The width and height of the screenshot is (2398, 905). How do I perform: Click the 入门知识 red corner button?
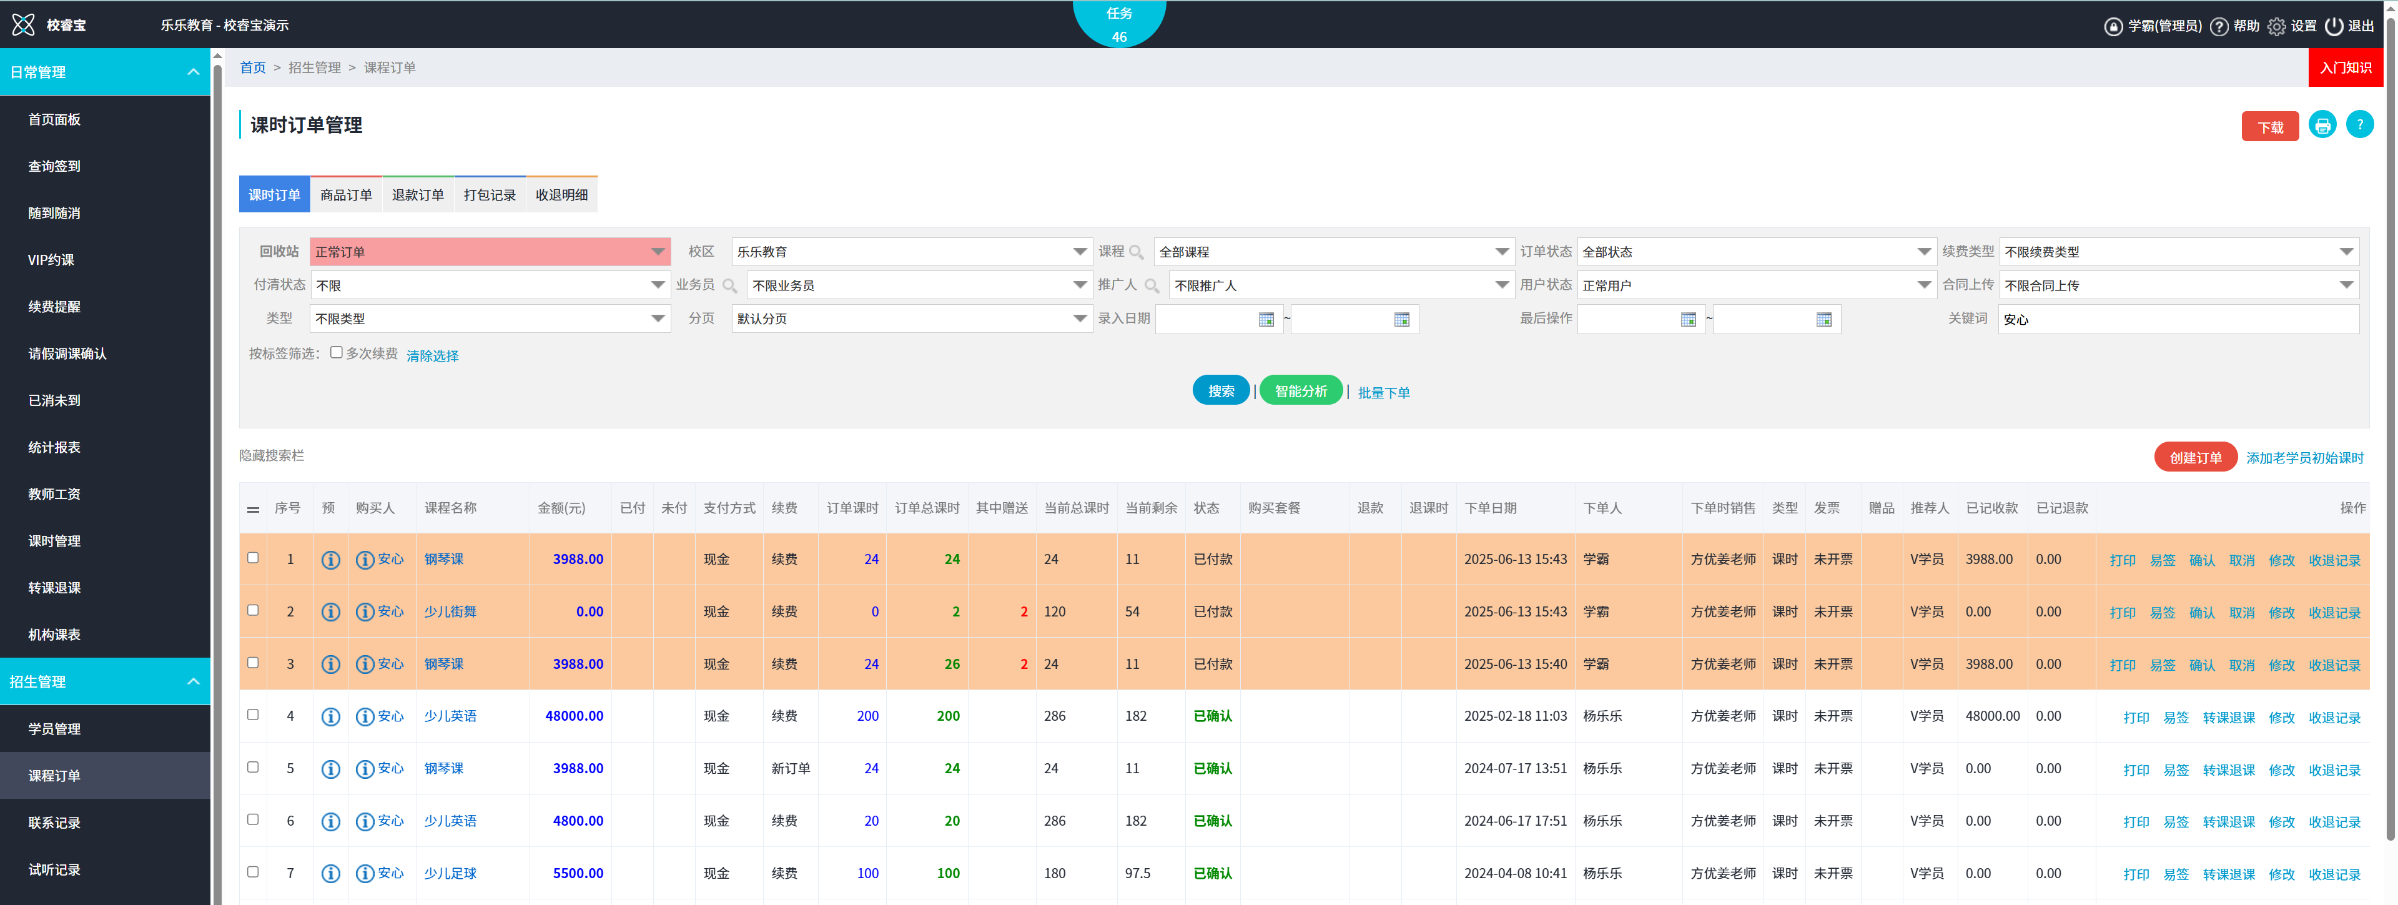pyautogui.click(x=2345, y=67)
